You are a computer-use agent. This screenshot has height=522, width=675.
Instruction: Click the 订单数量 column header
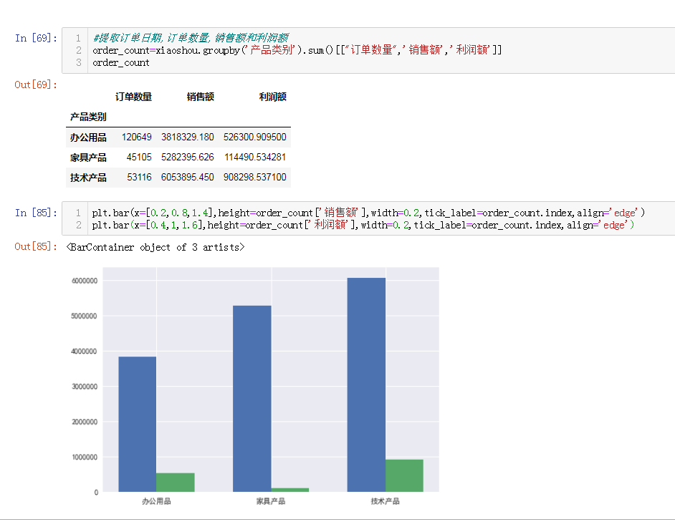(x=133, y=97)
